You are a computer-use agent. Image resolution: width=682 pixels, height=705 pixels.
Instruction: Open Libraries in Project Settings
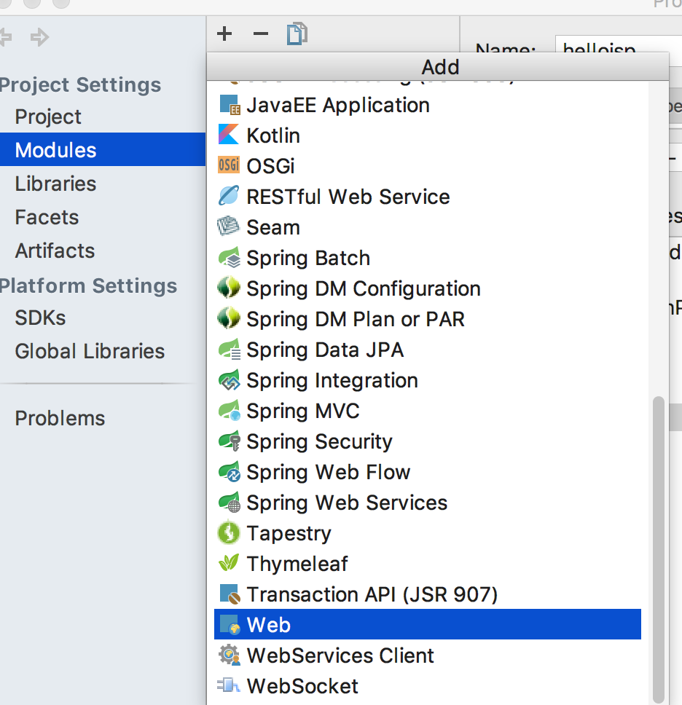click(x=55, y=184)
